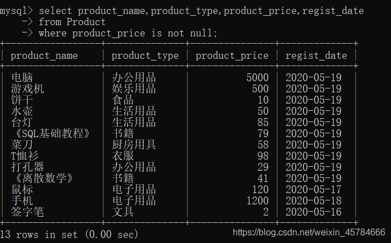
Task: Click the 'where product_price is not null;' line
Action: [x=128, y=34]
